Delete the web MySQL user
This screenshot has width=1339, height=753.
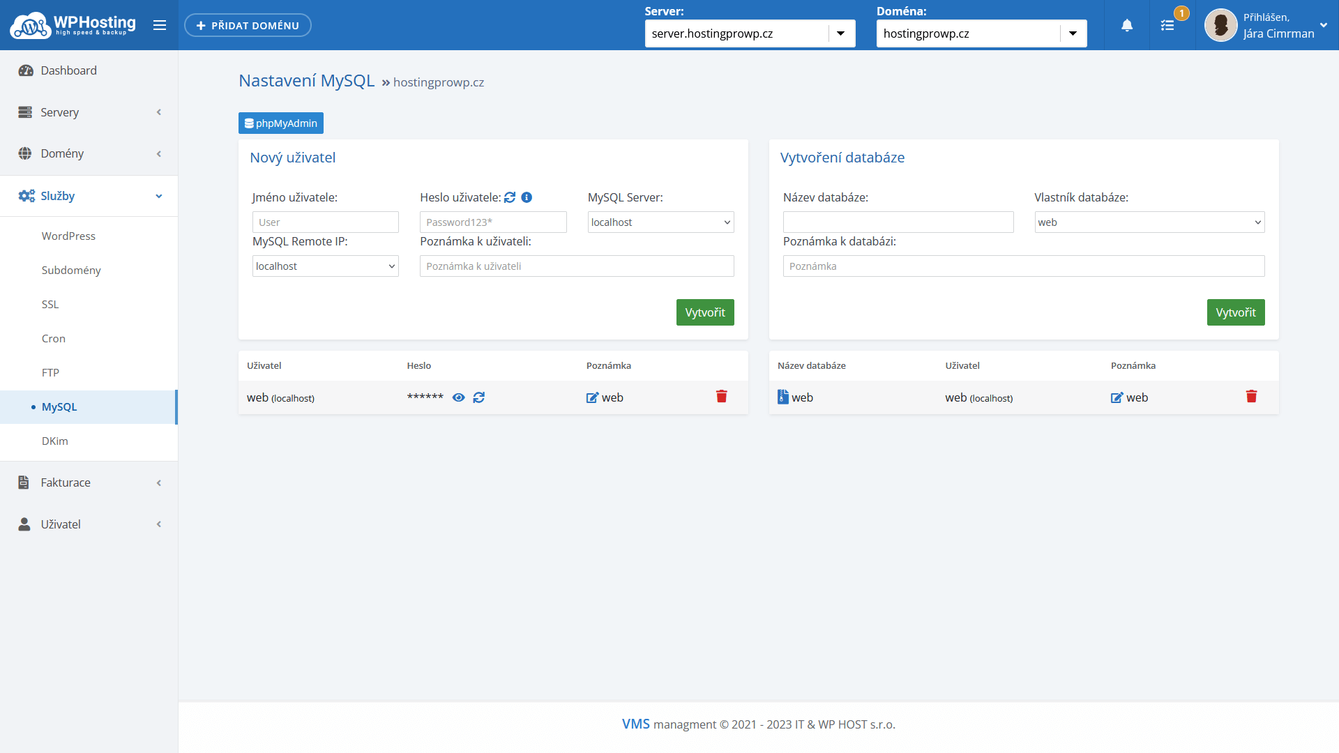[721, 397]
